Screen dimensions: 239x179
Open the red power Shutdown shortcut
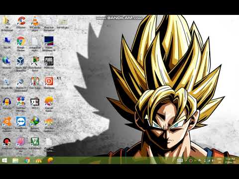pyautogui.click(x=49, y=83)
